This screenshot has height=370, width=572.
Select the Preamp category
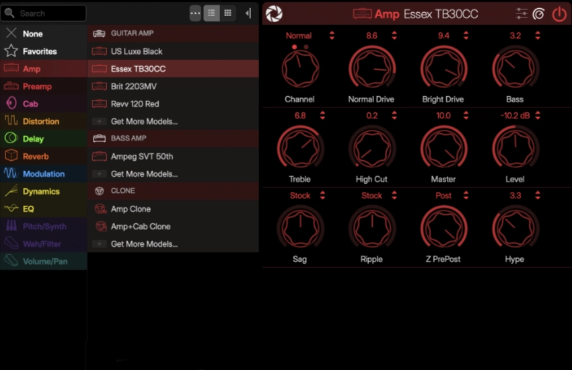coord(44,86)
